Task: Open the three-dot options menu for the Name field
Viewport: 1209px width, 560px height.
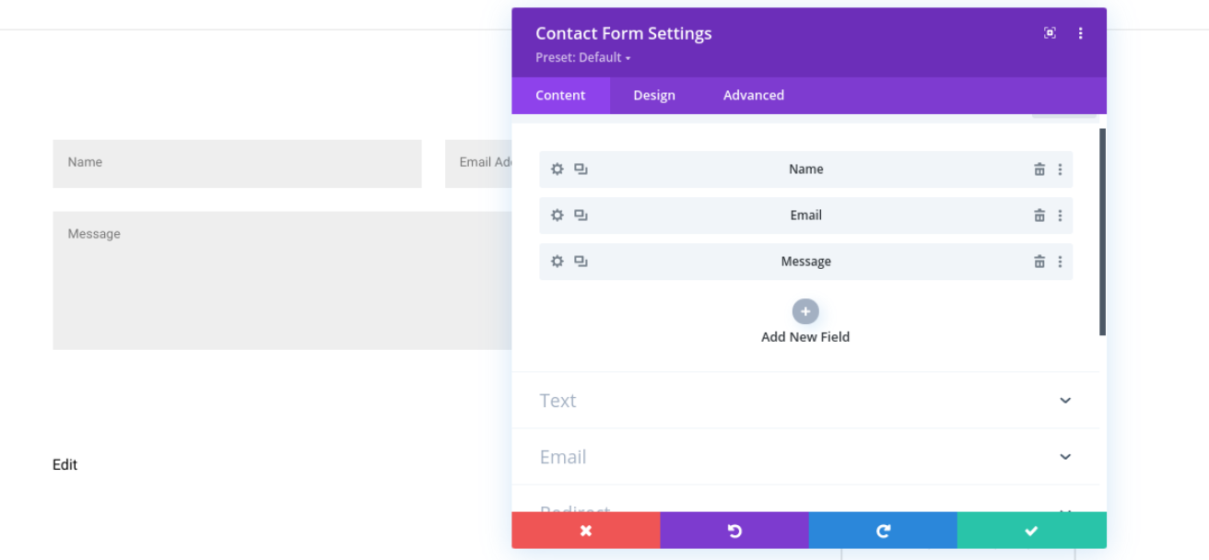Action: [1060, 169]
